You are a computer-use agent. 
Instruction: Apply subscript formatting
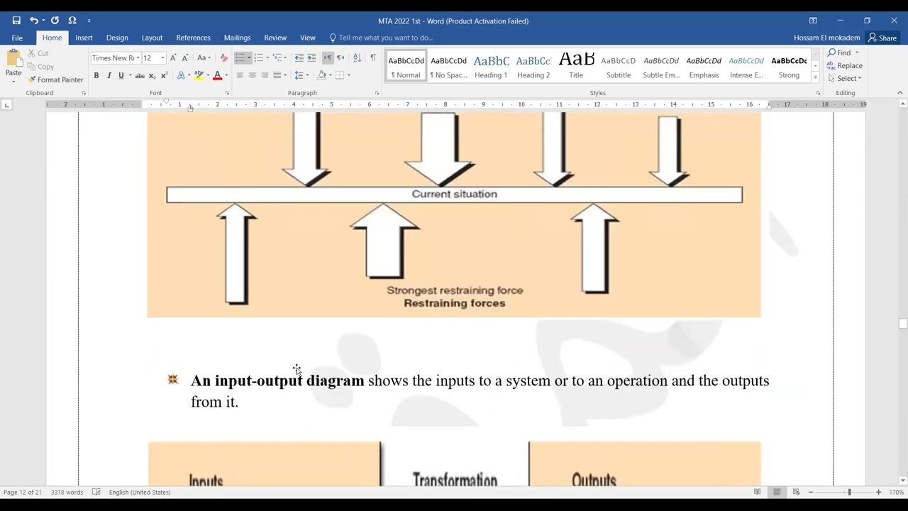coord(152,75)
